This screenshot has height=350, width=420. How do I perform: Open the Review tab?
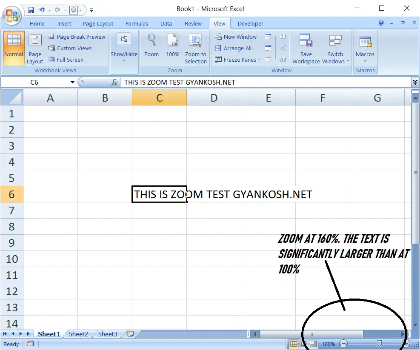pyautogui.click(x=193, y=23)
